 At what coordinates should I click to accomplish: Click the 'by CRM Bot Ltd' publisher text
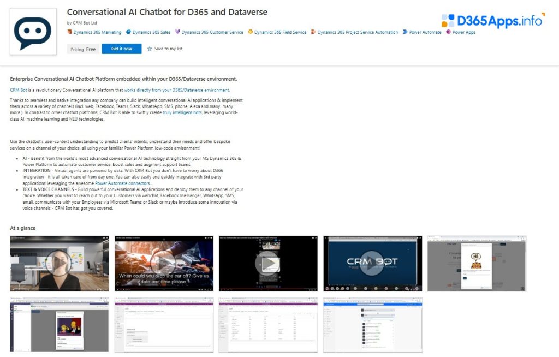pyautogui.click(x=82, y=23)
